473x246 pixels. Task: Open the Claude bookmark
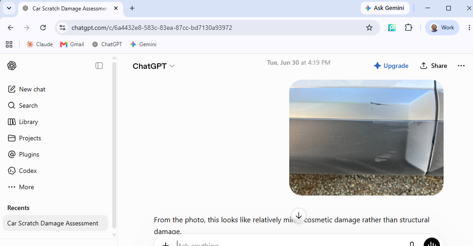(x=39, y=44)
